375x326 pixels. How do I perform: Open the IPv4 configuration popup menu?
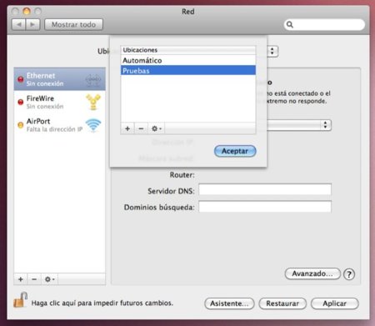click(x=298, y=125)
